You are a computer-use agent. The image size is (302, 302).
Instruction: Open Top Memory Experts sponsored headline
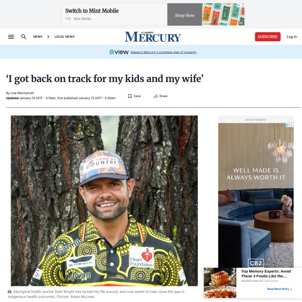[266, 273]
